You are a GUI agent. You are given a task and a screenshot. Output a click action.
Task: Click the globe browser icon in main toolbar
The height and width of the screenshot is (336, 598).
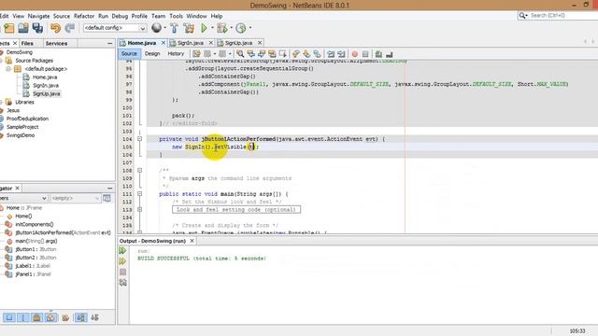(x=156, y=27)
